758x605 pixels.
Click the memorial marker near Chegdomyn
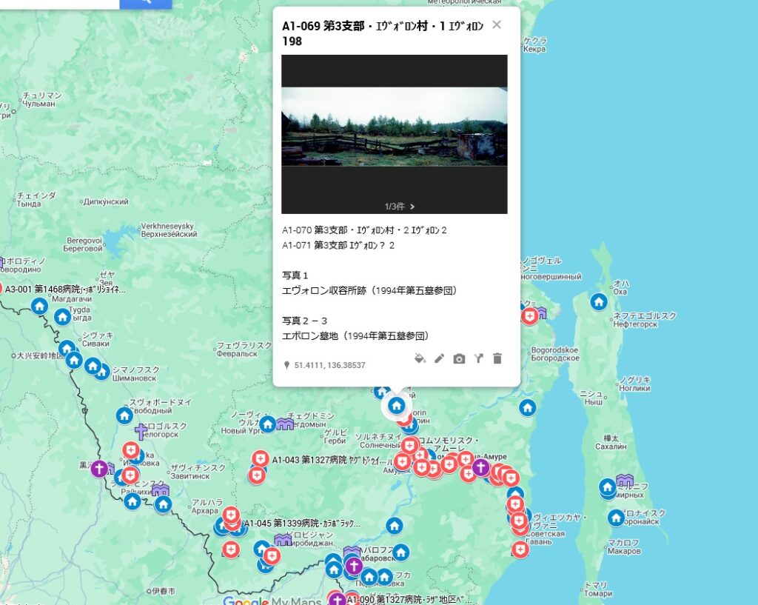tap(285, 424)
